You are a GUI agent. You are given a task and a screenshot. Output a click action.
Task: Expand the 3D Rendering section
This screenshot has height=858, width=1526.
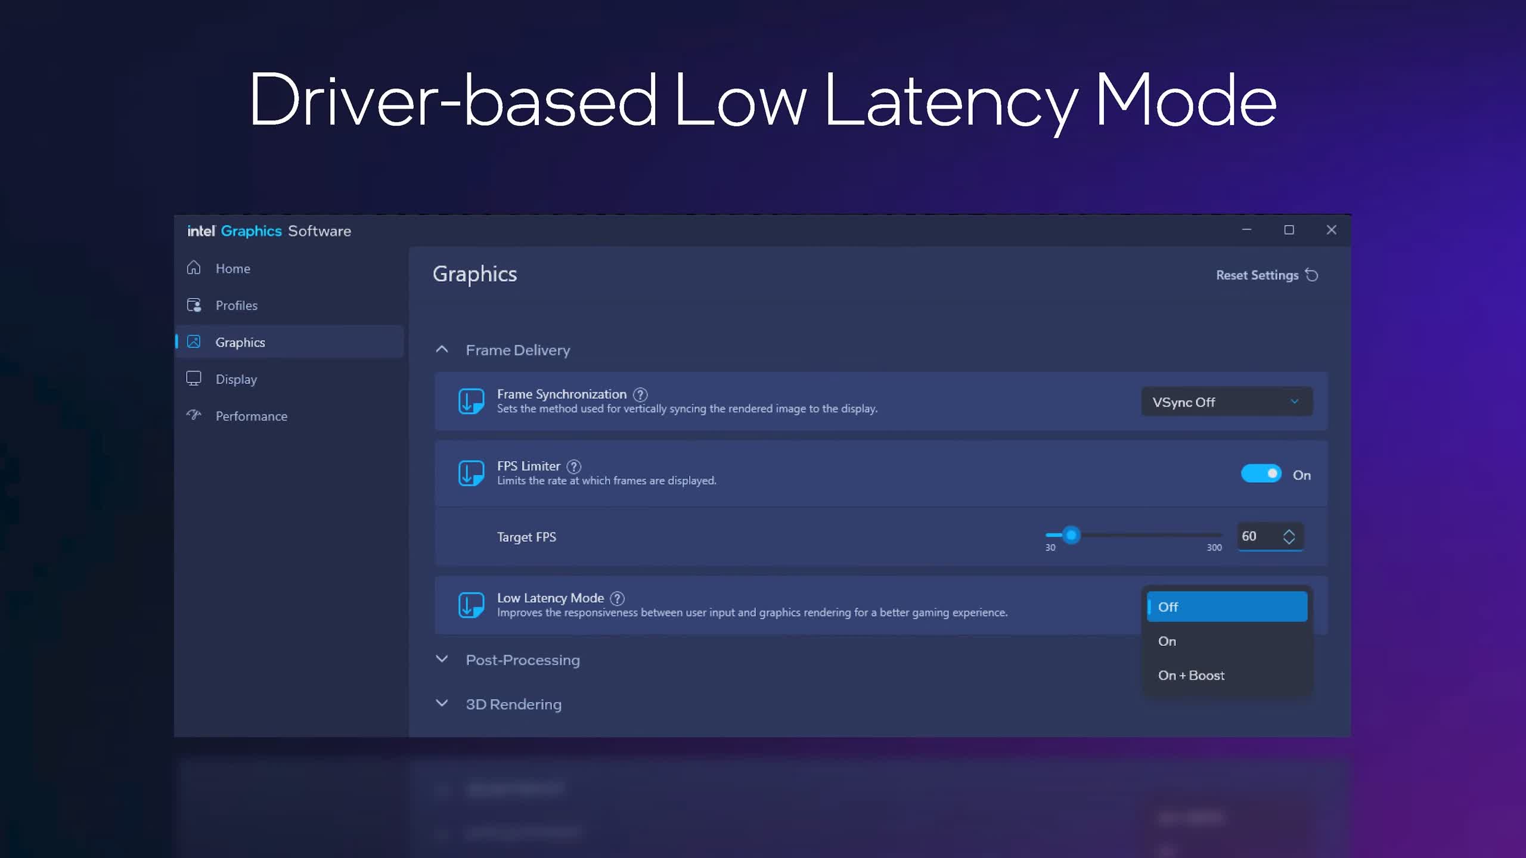pos(442,703)
